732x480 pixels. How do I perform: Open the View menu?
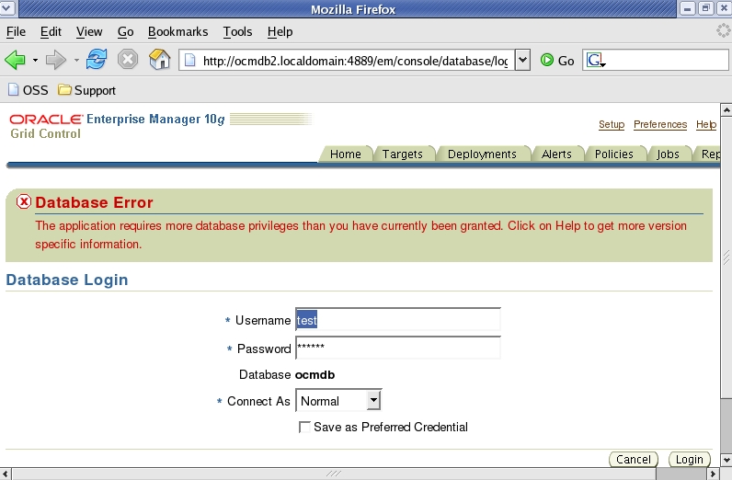89,32
